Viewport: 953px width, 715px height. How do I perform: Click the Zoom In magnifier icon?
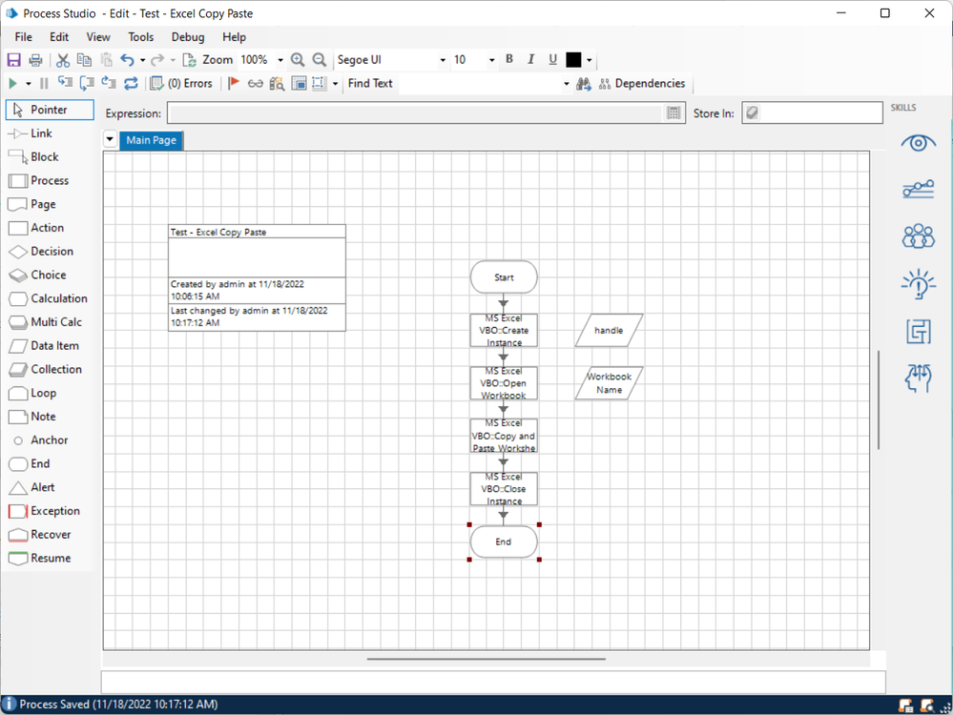(x=298, y=60)
